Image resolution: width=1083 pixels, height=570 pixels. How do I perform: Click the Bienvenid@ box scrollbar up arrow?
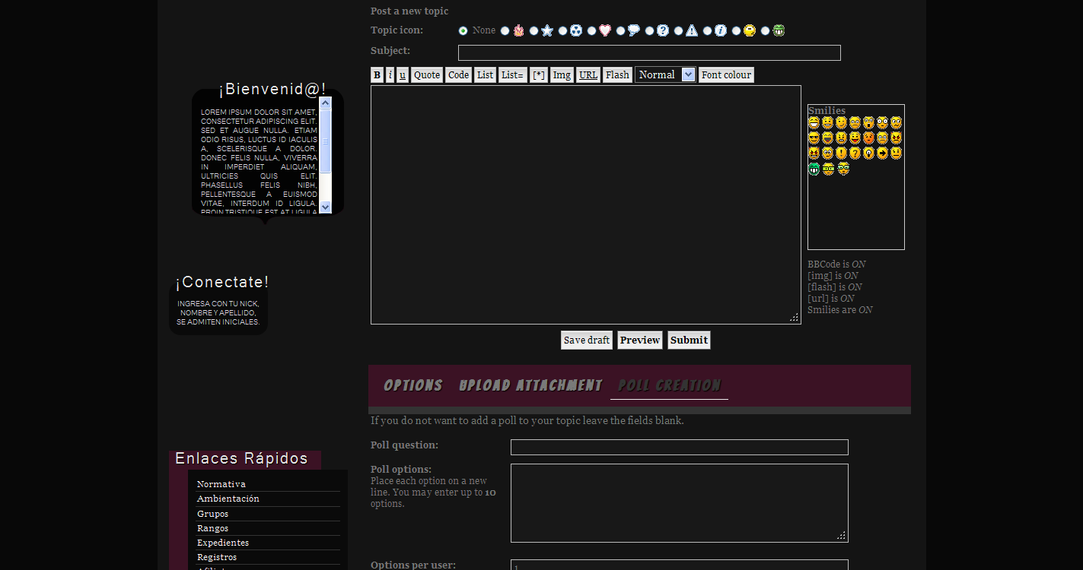[x=326, y=103]
